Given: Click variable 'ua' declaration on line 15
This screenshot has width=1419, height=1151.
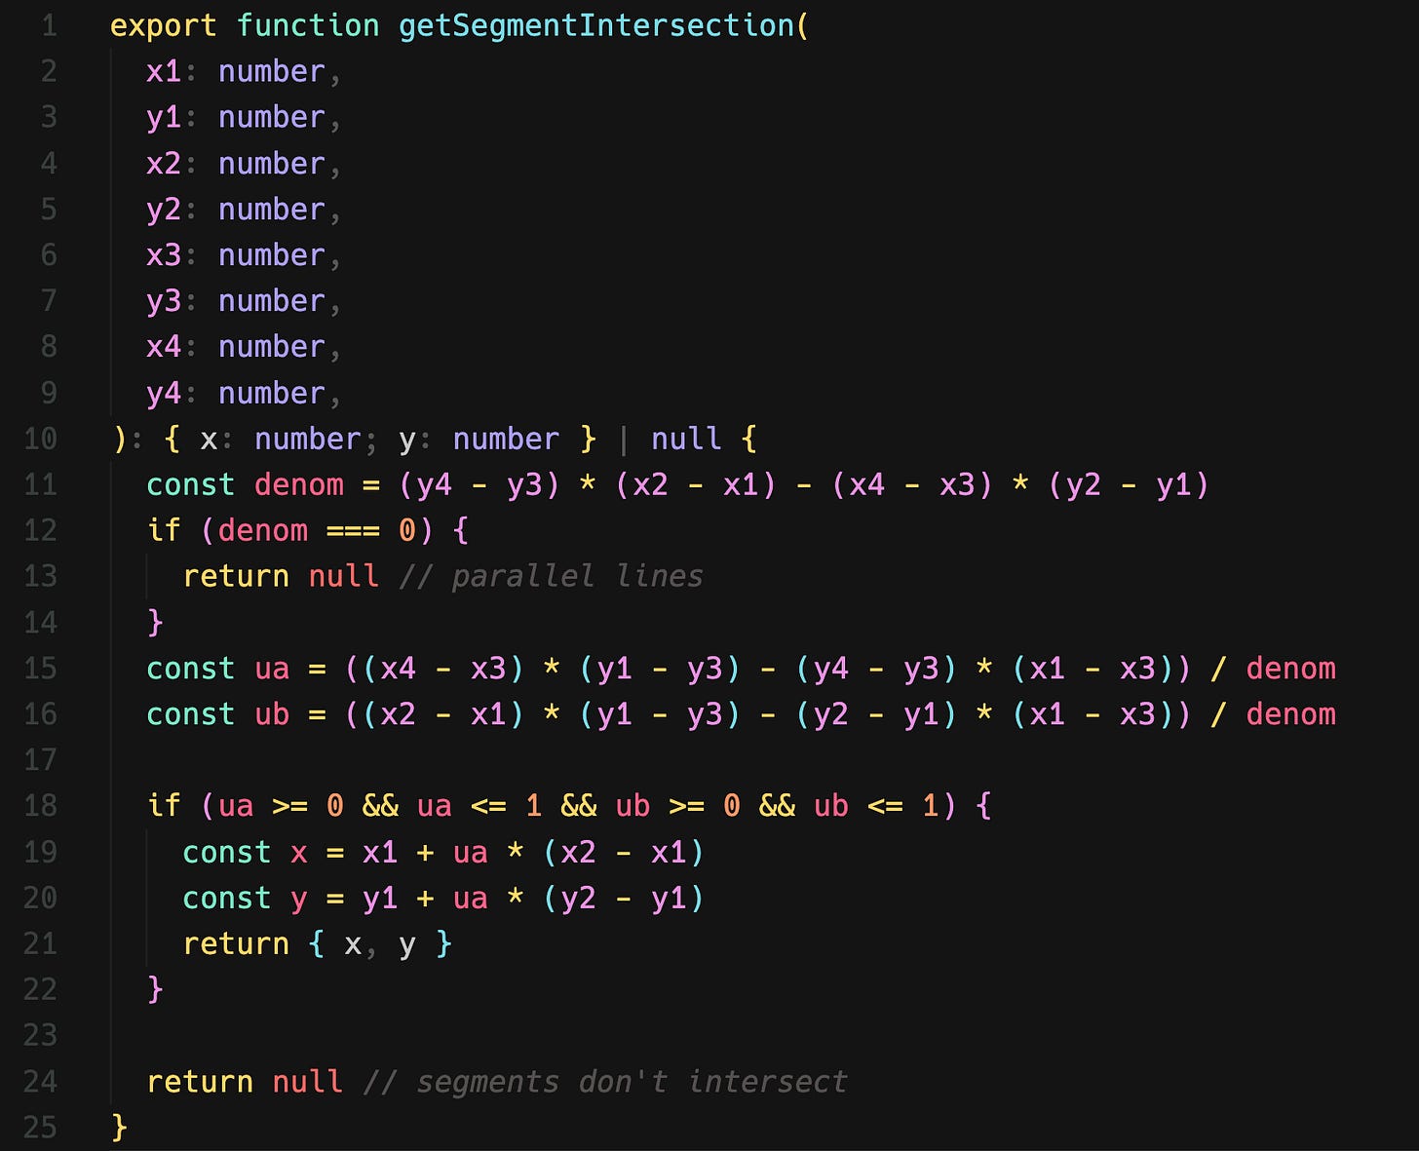Looking at the screenshot, I should [x=272, y=669].
